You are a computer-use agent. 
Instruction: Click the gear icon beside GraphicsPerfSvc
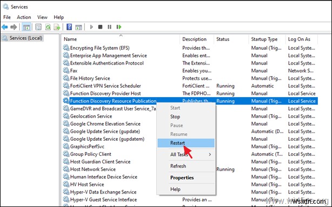(66, 146)
